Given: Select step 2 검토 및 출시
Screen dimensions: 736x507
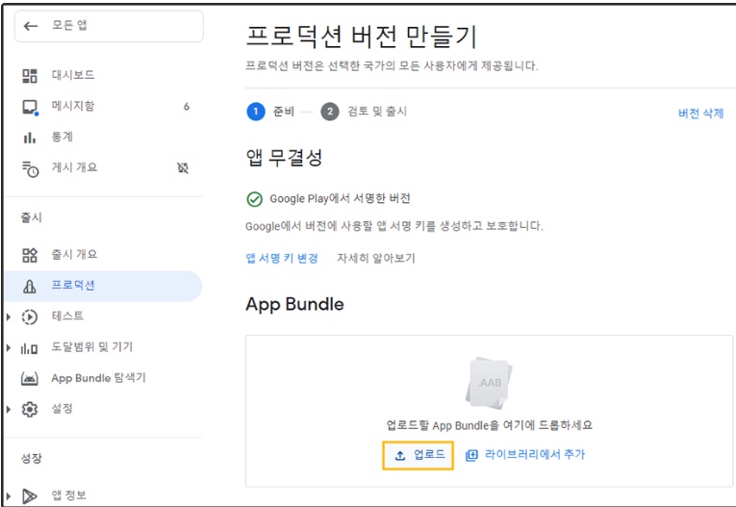Looking at the screenshot, I should click(x=364, y=112).
